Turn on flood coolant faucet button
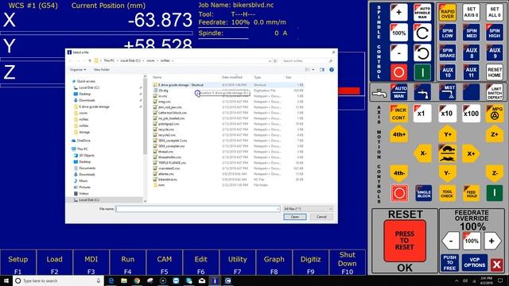Image resolution: width=509 pixels, height=286 pixels. tap(422, 92)
